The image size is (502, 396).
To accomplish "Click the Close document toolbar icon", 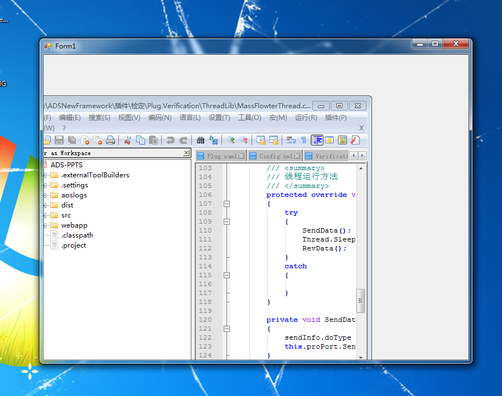I will pyautogui.click(x=85, y=140).
